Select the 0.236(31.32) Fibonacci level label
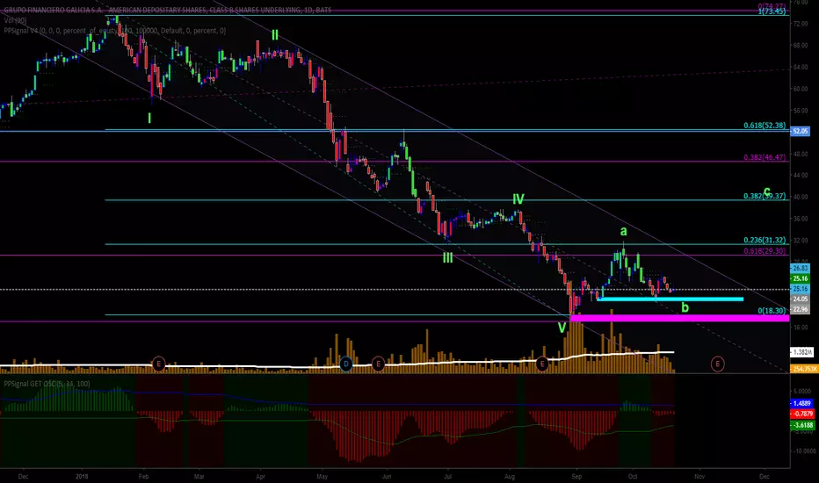The width and height of the screenshot is (819, 483). [765, 241]
